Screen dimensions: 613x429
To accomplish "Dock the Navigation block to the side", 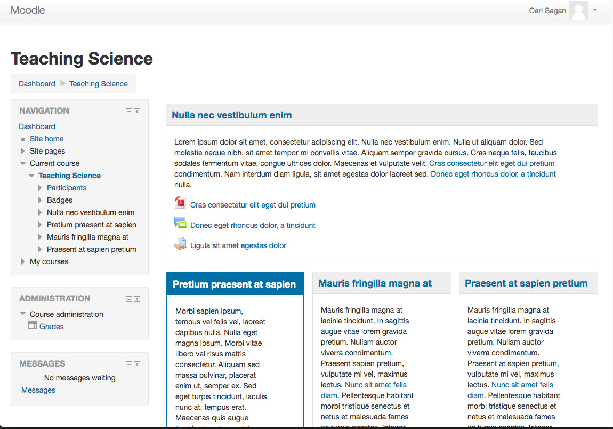I will (137, 111).
